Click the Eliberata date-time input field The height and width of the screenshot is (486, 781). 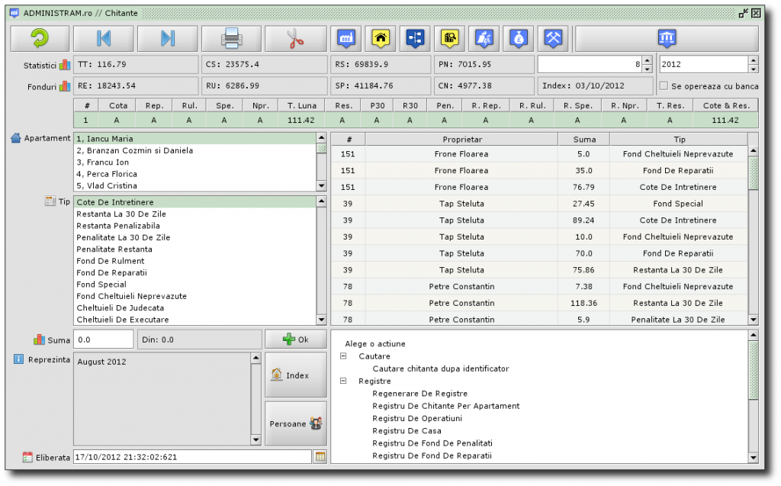[x=193, y=456]
